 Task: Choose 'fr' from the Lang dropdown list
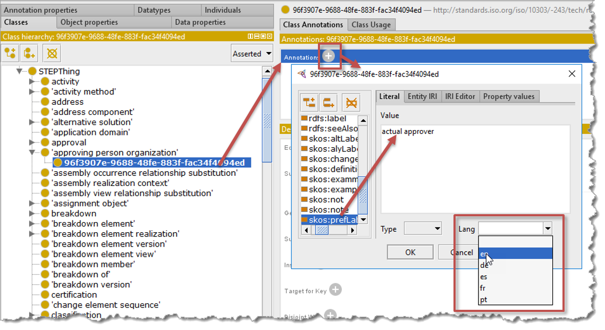(x=483, y=288)
